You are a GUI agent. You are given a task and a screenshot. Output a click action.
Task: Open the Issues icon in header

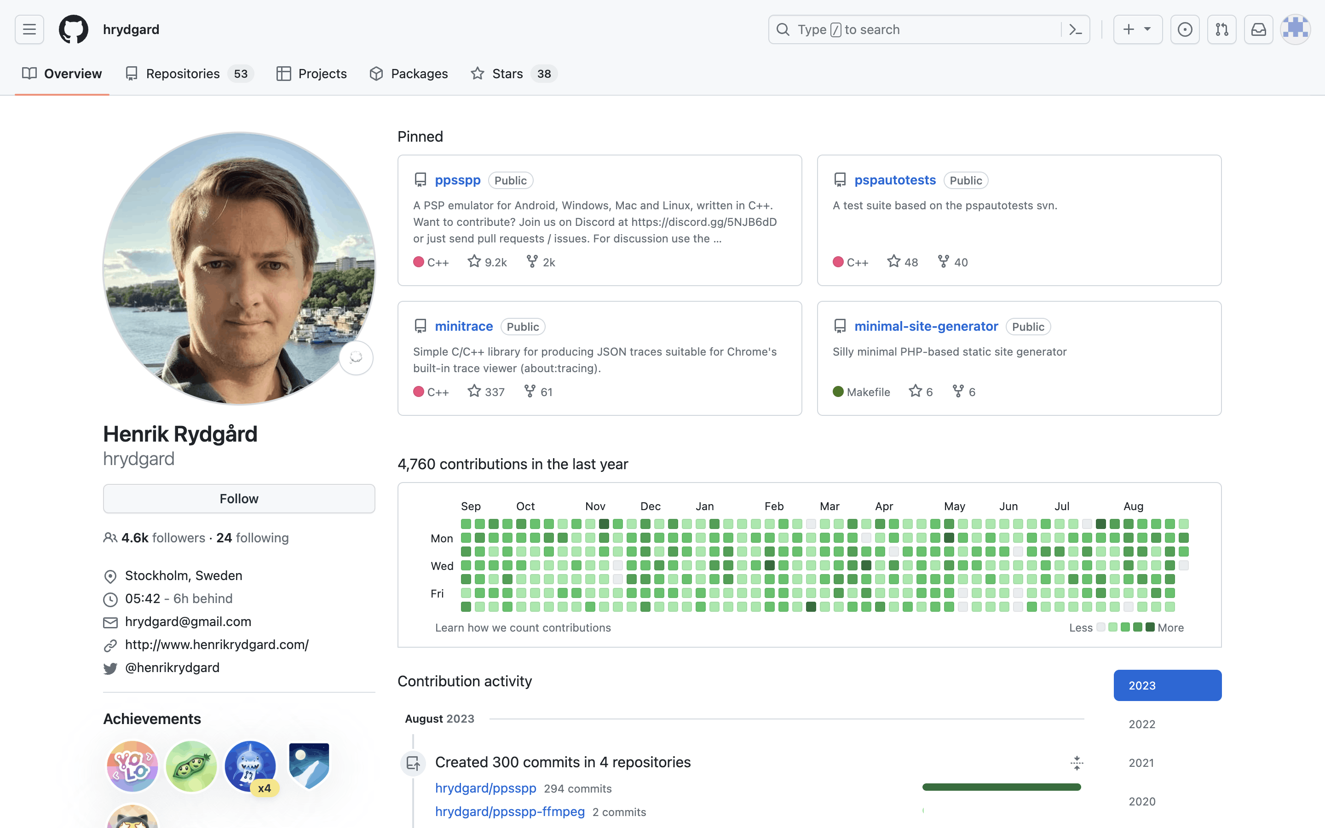(x=1185, y=29)
